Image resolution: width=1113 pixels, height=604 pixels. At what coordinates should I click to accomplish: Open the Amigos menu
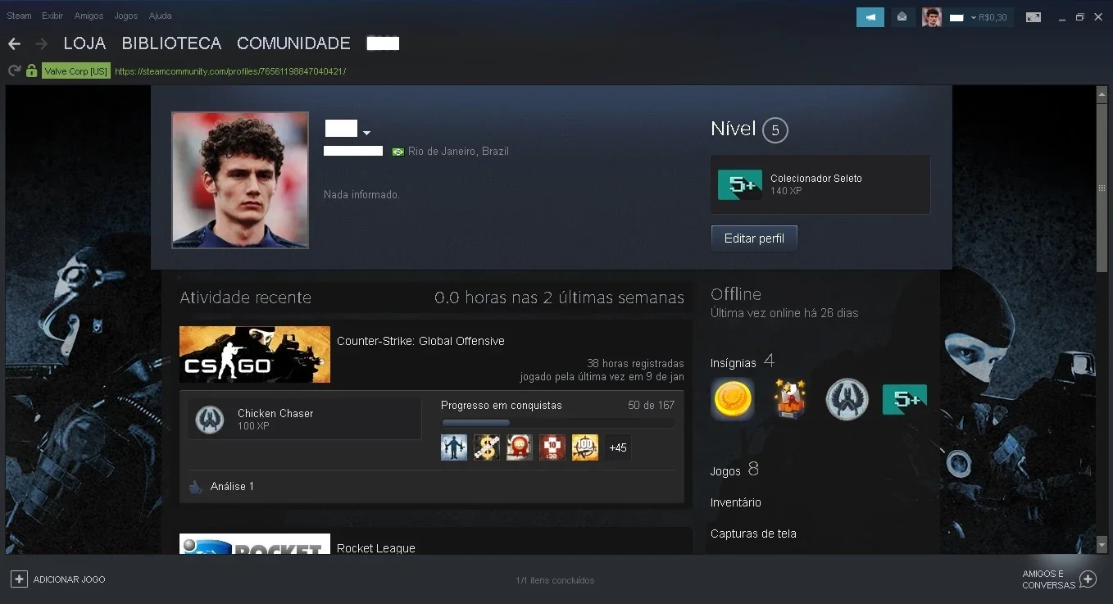coord(89,16)
